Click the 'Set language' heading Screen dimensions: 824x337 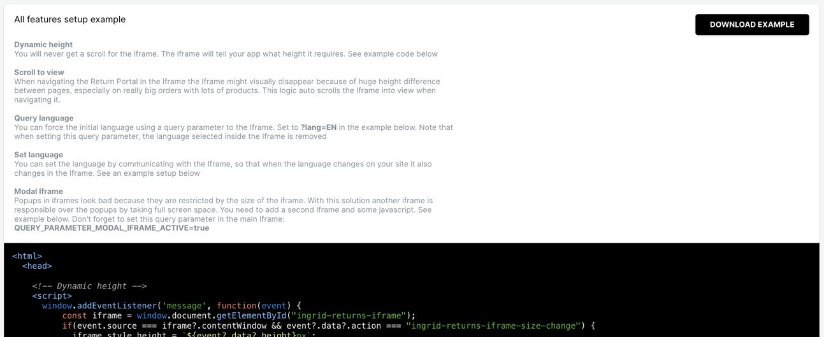point(38,155)
